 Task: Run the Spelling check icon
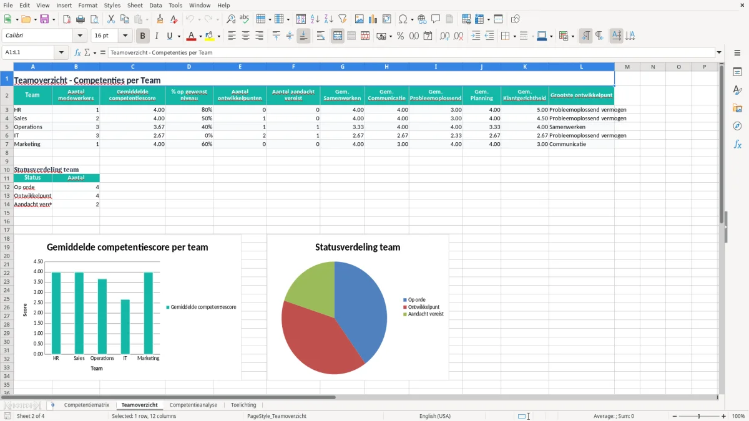(x=245, y=19)
